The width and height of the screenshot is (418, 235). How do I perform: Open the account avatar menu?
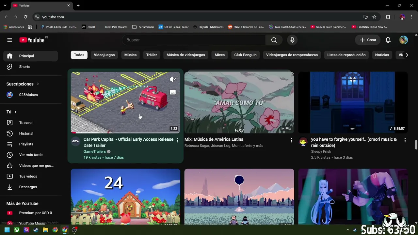404,40
